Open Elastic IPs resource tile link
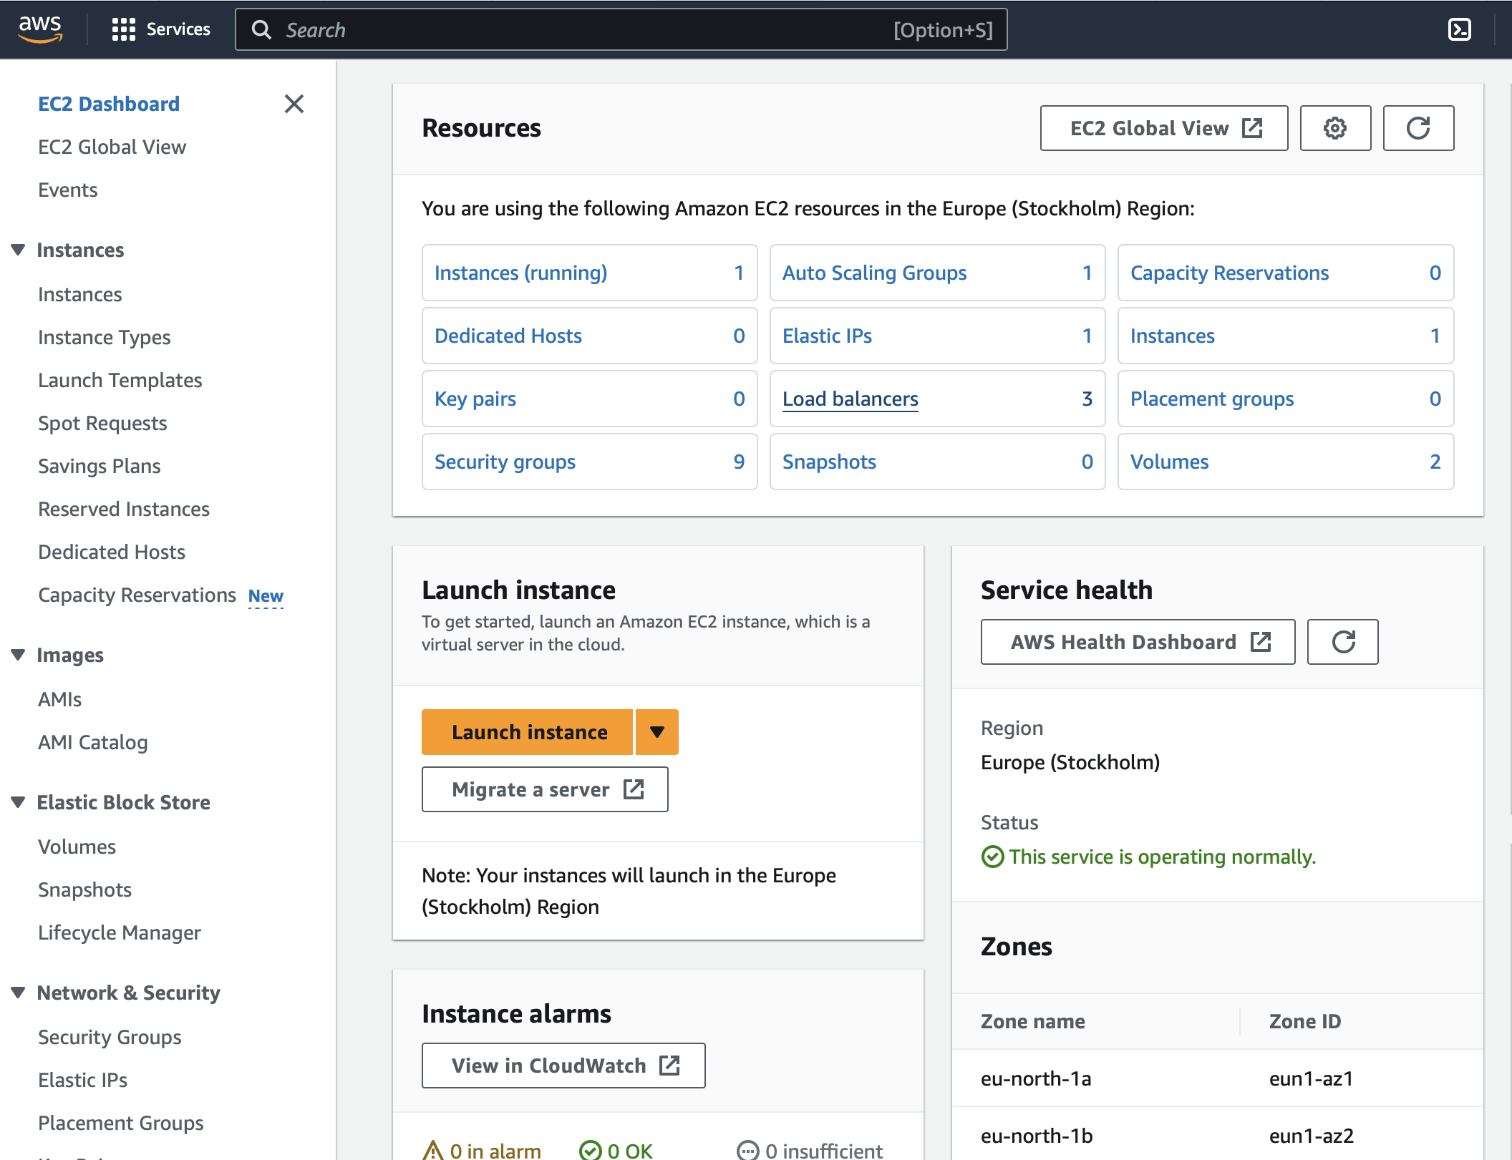The height and width of the screenshot is (1160, 1512). pyautogui.click(x=828, y=336)
